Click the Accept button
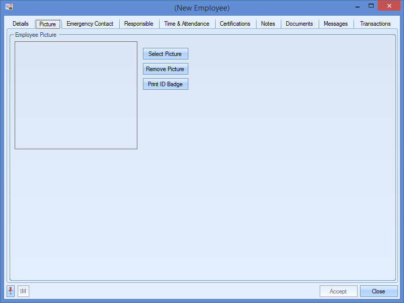404x303 pixels. pyautogui.click(x=338, y=291)
